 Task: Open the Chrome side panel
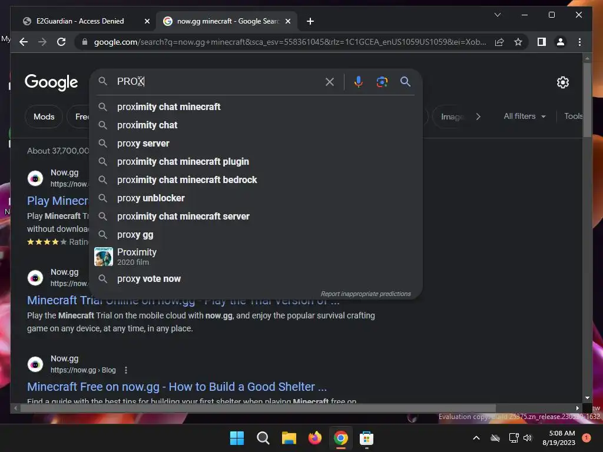pyautogui.click(x=542, y=42)
